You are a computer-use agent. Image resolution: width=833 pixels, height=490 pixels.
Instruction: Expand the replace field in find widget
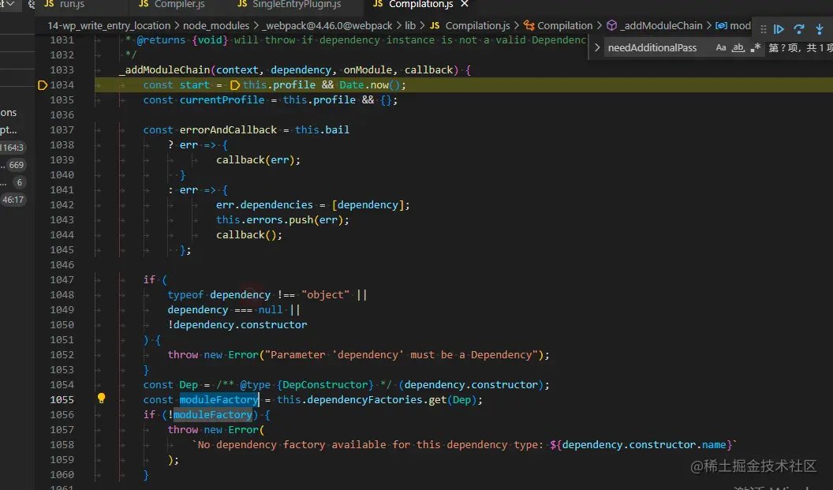point(597,48)
